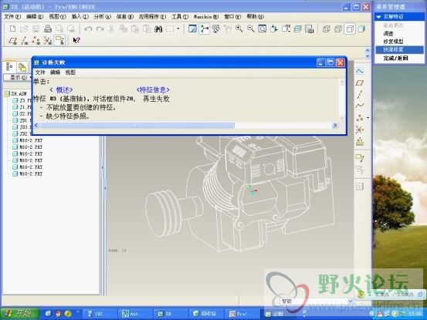Click the diagnostics window horizontal scrollbar

click(186, 126)
